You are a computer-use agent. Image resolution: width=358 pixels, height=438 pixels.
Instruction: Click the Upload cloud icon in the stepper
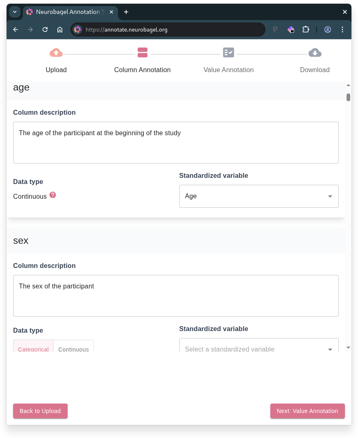coord(56,52)
